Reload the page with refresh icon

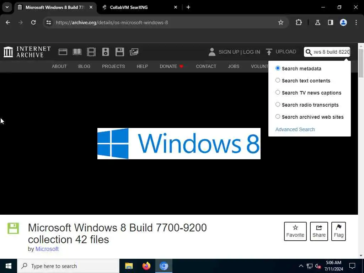(x=33, y=22)
